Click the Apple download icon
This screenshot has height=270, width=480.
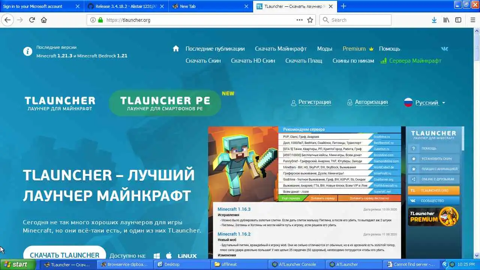coord(169,255)
